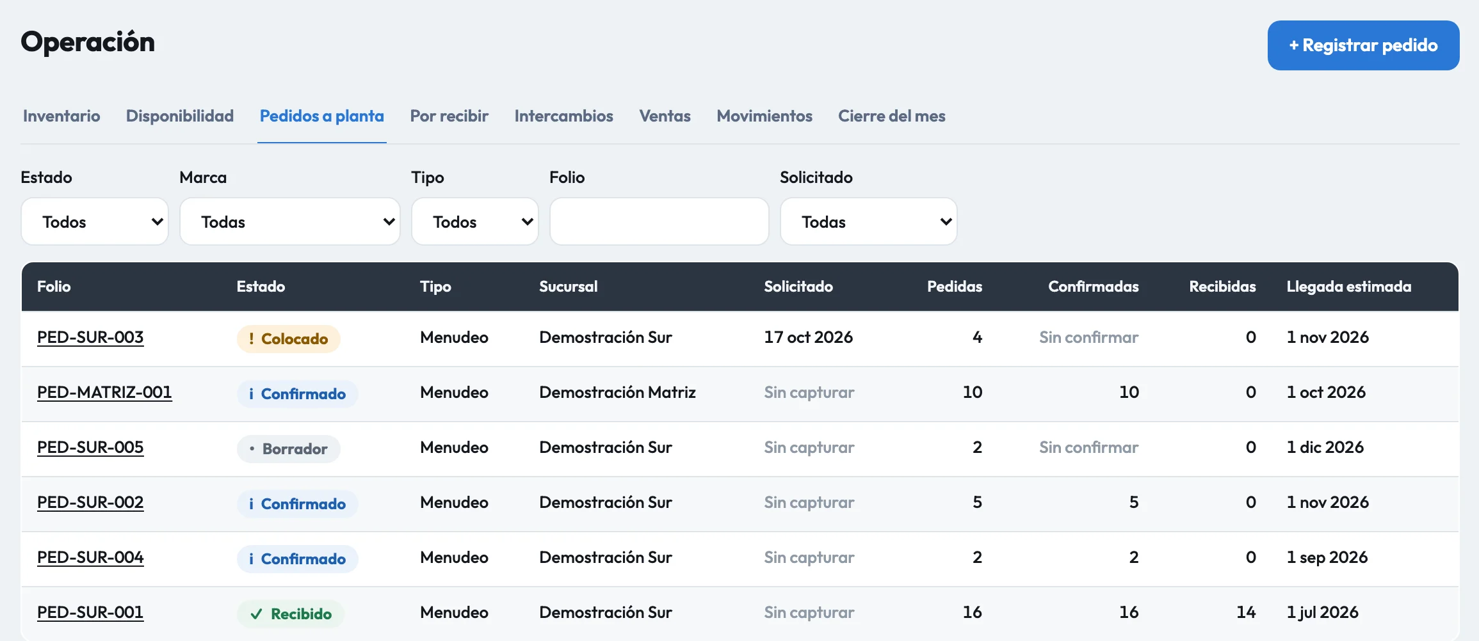Open order link PED-SUR-004

pyautogui.click(x=90, y=557)
